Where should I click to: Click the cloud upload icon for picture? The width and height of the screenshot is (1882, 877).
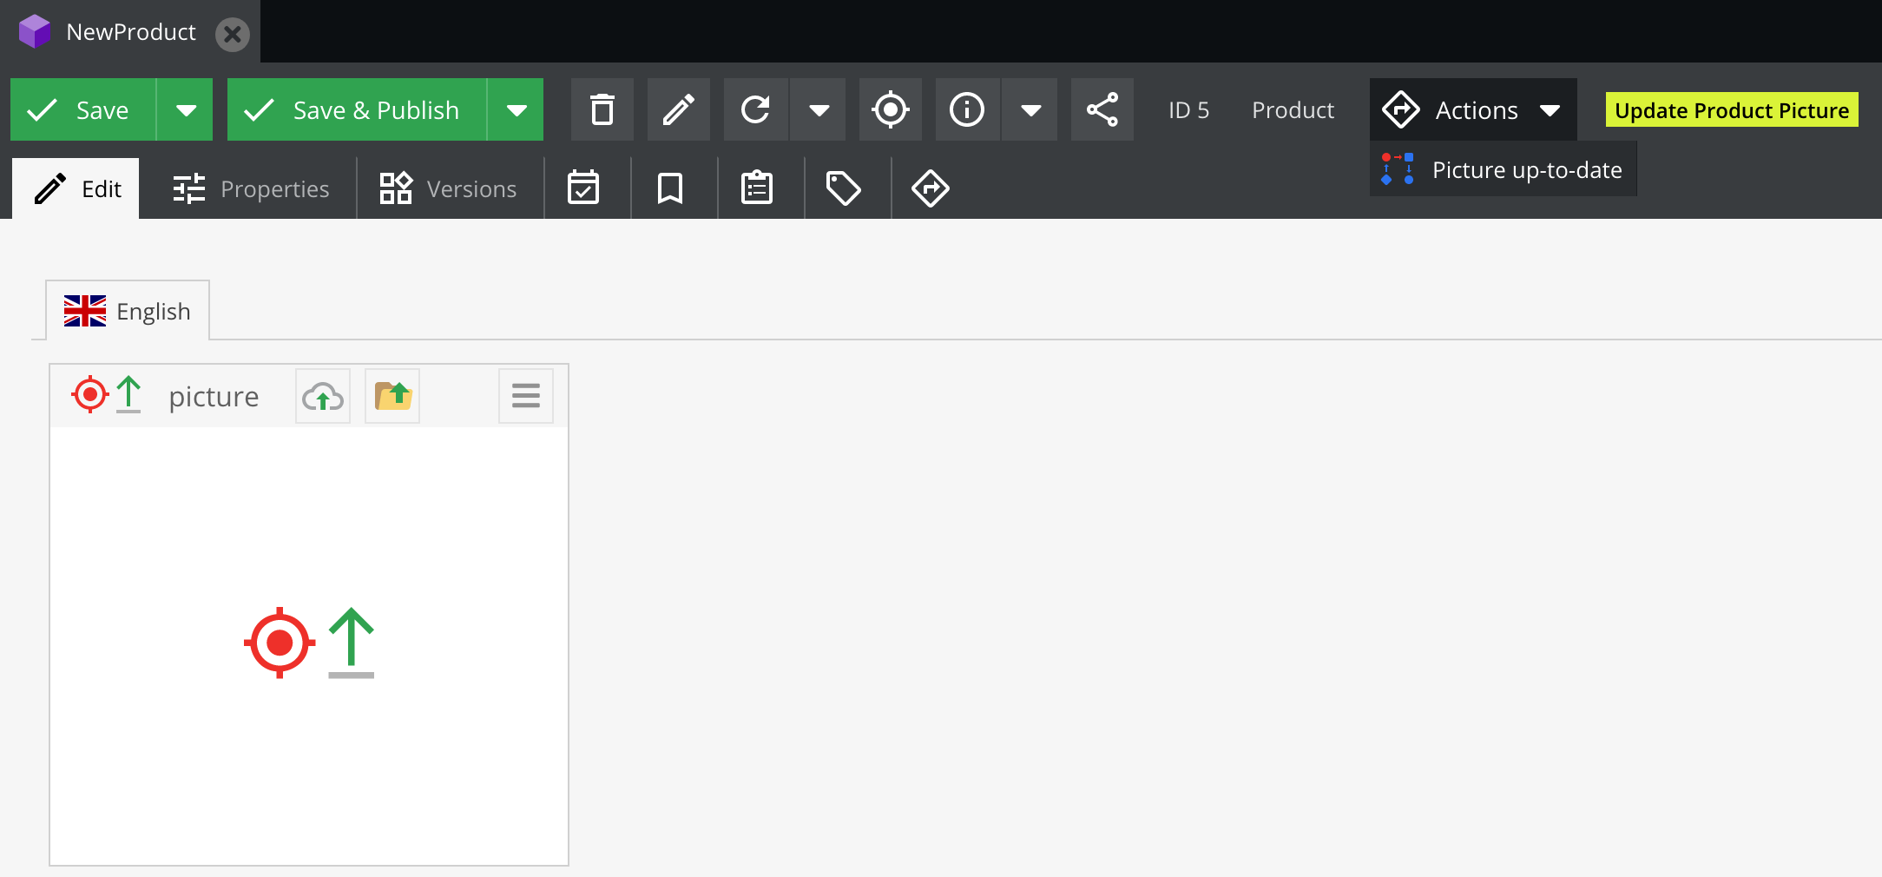pyautogui.click(x=323, y=397)
